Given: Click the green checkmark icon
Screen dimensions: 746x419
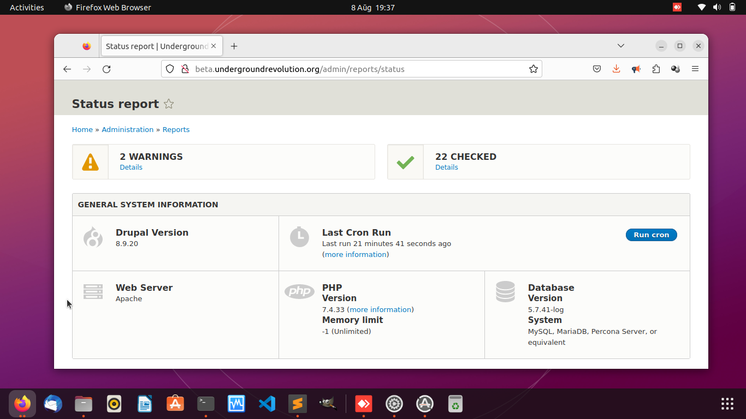Looking at the screenshot, I should [405, 162].
